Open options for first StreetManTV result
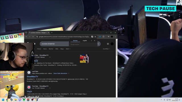The height and width of the screenshot is (102, 182). coord(50,57)
